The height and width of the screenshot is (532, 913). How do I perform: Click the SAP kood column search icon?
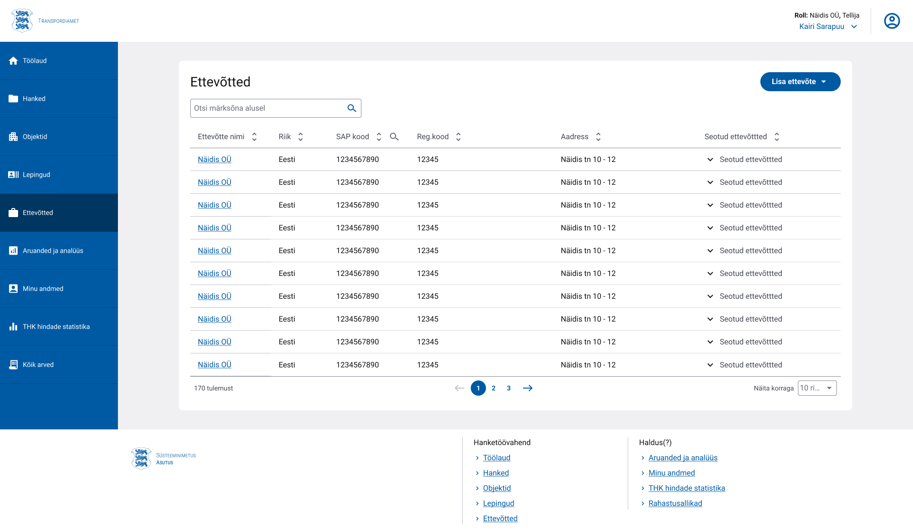(x=394, y=137)
